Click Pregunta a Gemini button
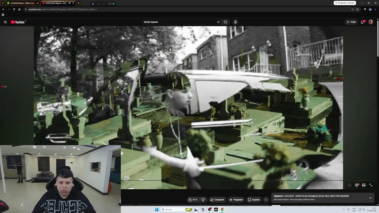The width and height of the screenshot is (379, 213). [345, 3]
